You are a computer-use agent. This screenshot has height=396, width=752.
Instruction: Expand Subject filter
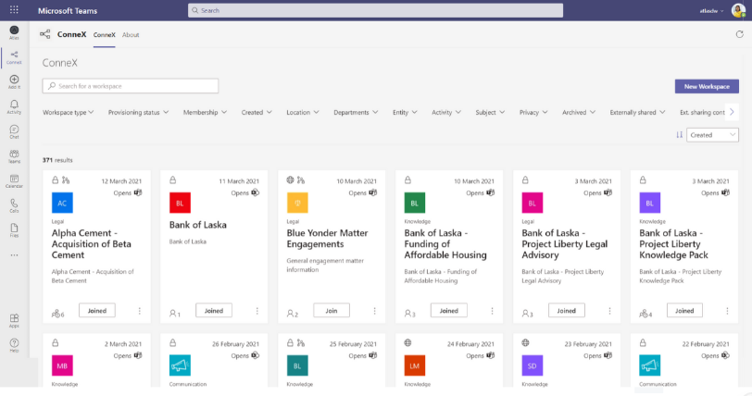pos(490,112)
